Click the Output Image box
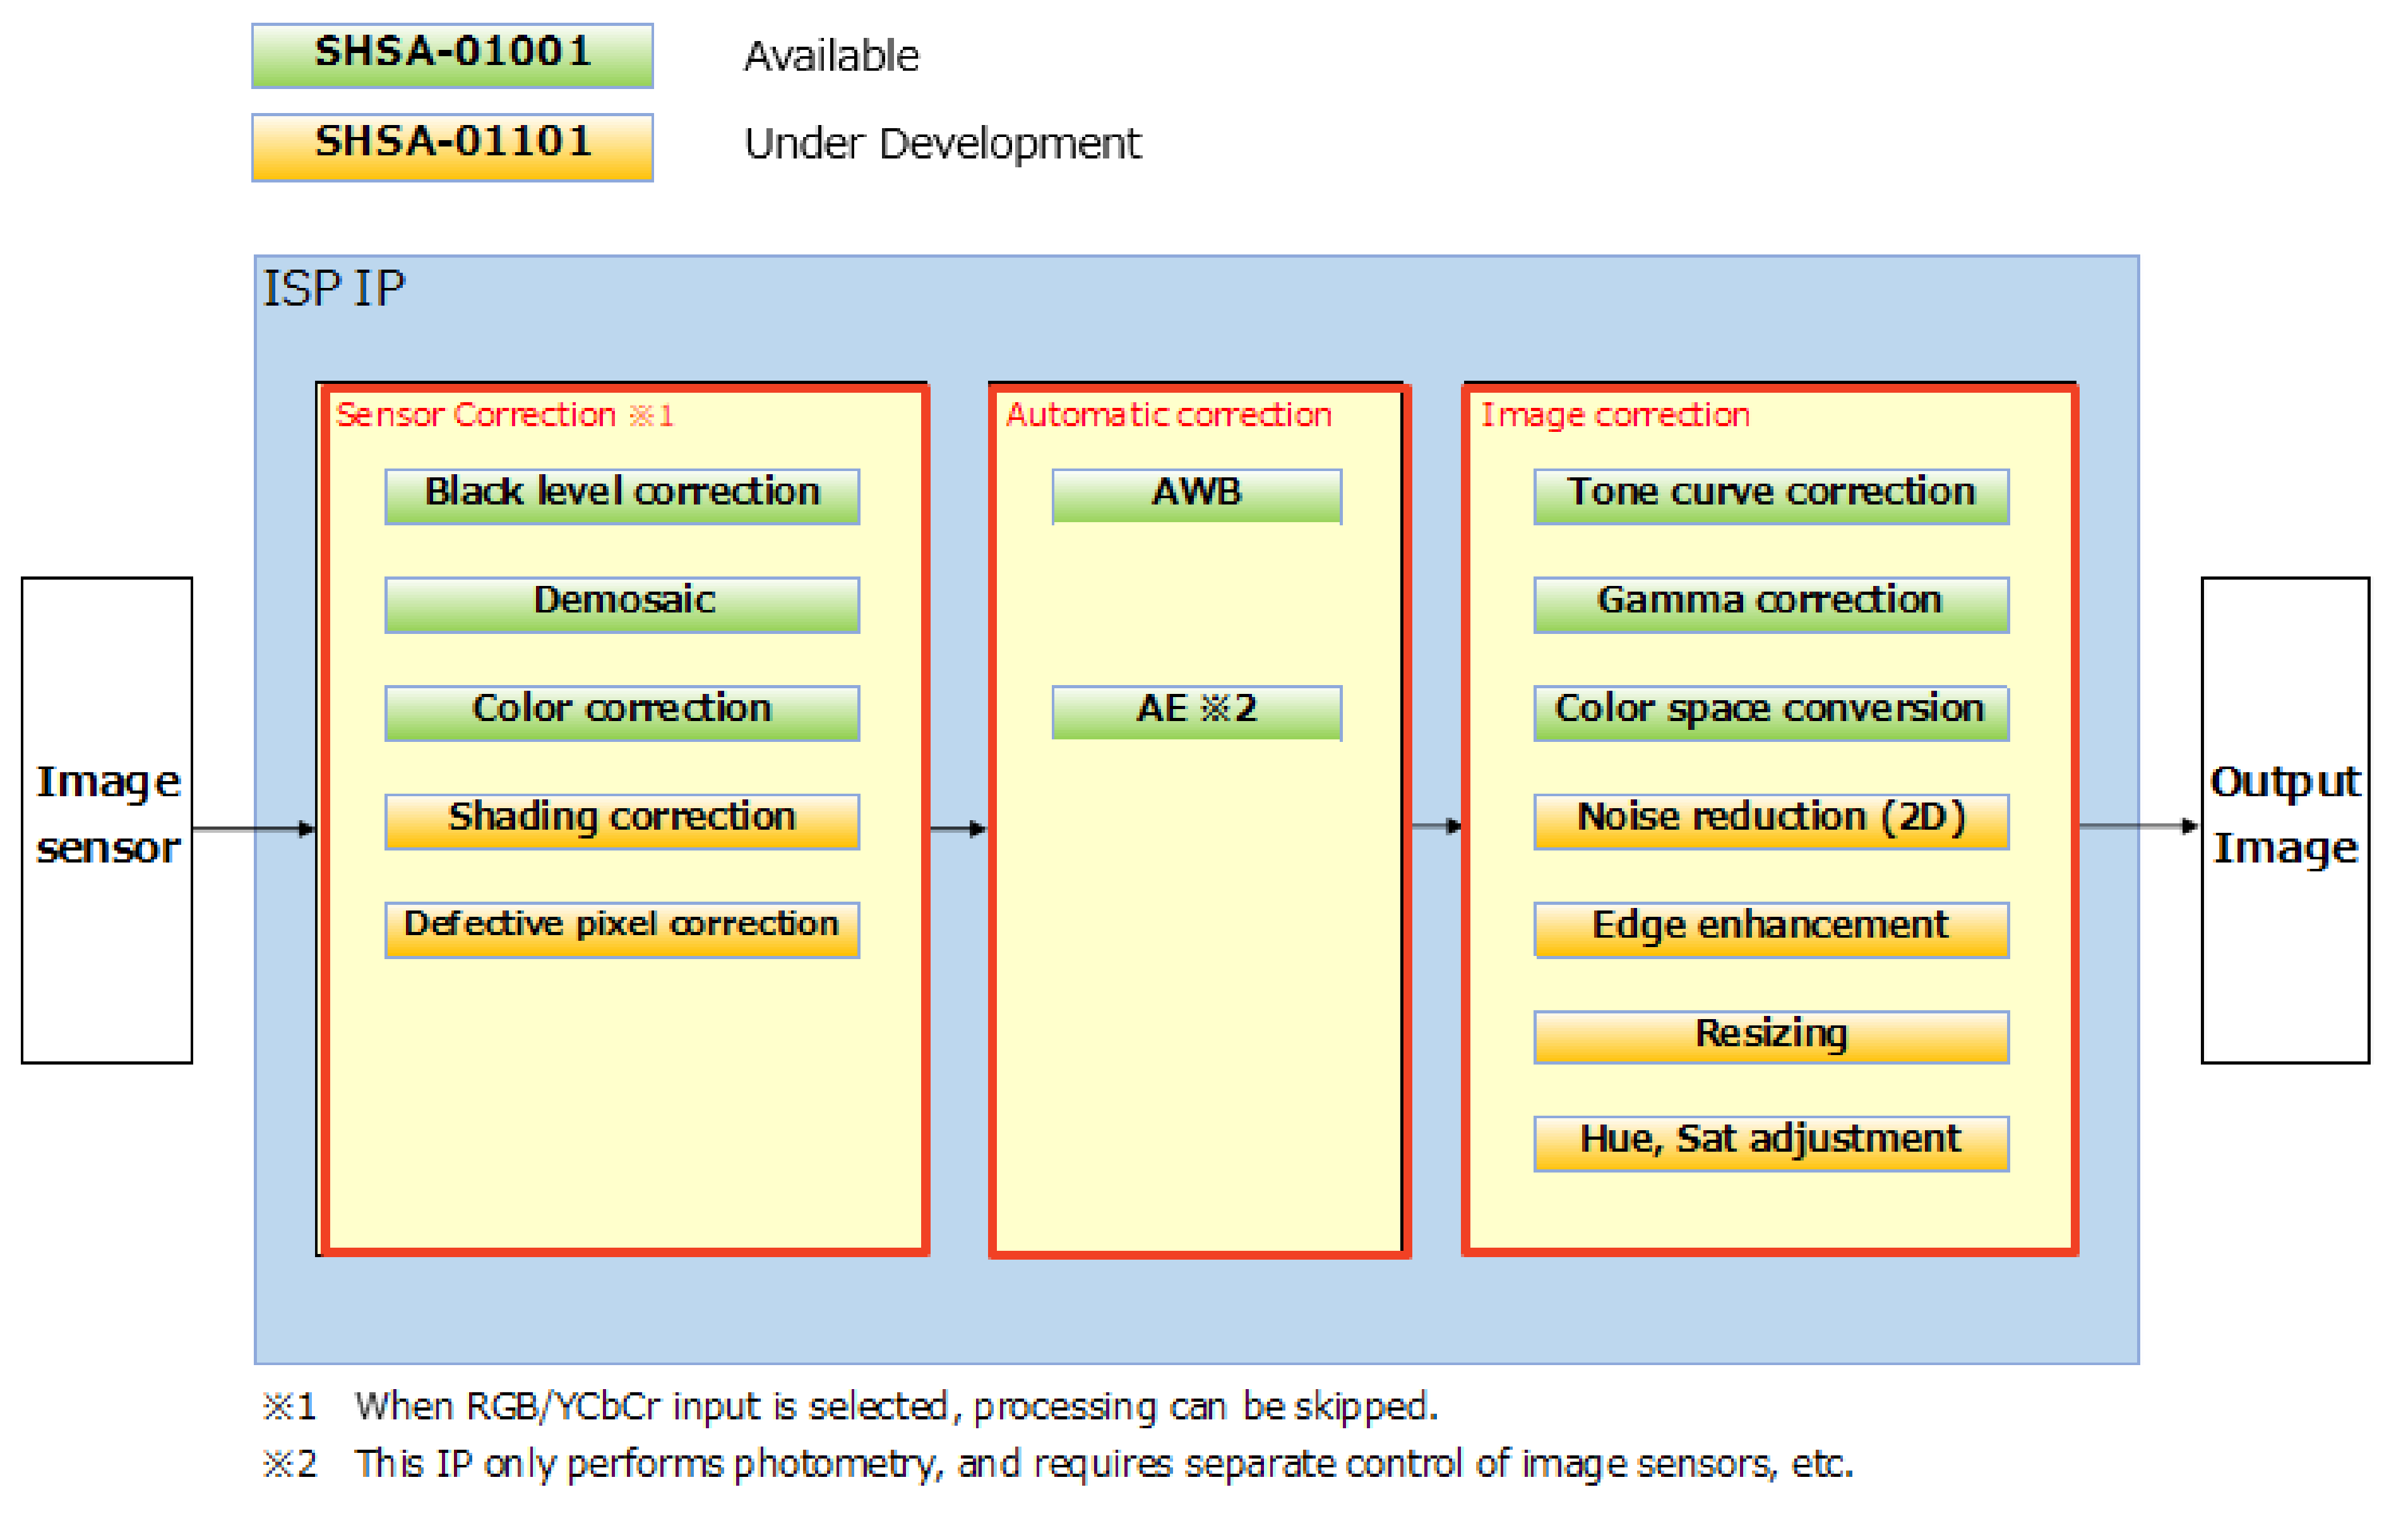This screenshot has width=2401, height=1540. [x=2284, y=820]
